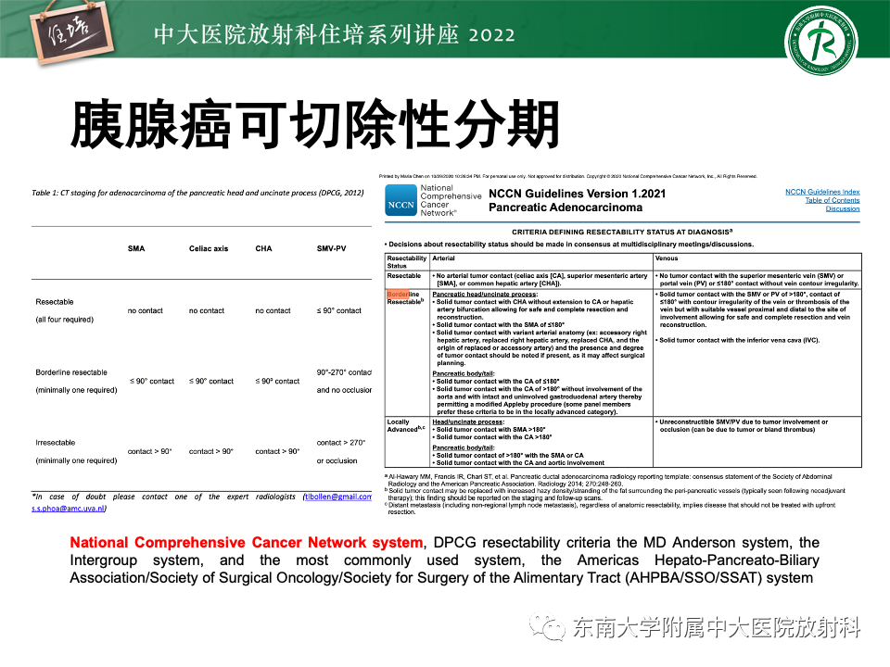
Task: Click the 'SMA' column header
Action: (x=136, y=248)
